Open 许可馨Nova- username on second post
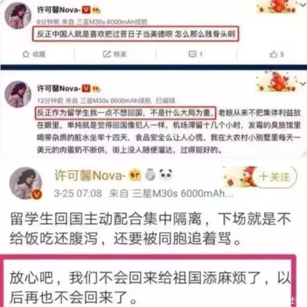 pyautogui.click(x=59, y=88)
